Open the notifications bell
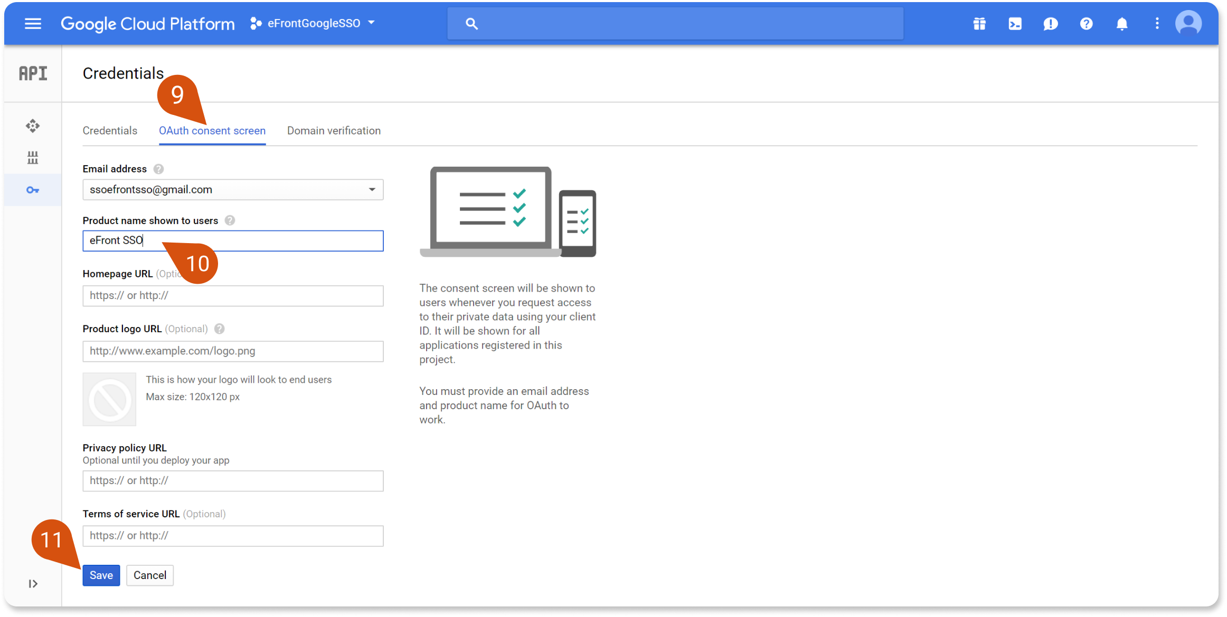 tap(1122, 24)
